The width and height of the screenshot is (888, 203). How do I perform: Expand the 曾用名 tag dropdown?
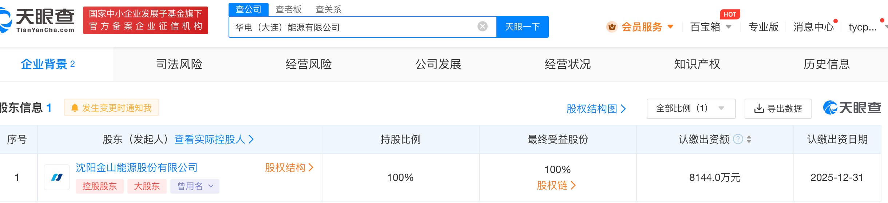195,186
